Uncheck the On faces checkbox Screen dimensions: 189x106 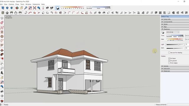pyautogui.click(x=169, y=58)
